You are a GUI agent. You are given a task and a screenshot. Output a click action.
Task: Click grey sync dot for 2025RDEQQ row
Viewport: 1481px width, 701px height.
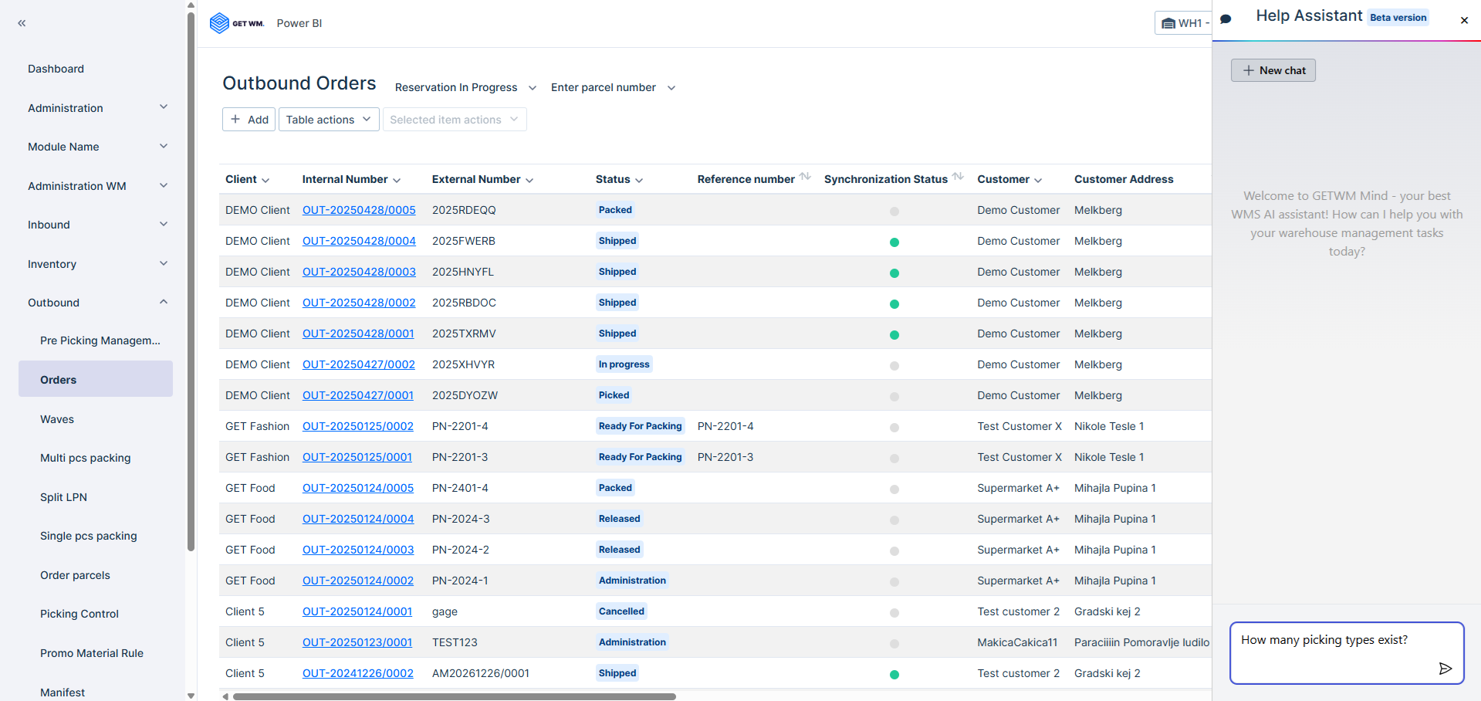coord(894,211)
